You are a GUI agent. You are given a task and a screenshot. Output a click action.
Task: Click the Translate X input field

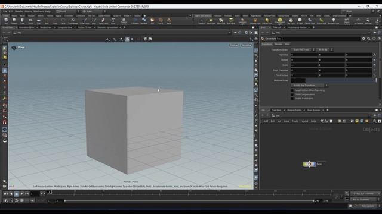click(x=304, y=55)
